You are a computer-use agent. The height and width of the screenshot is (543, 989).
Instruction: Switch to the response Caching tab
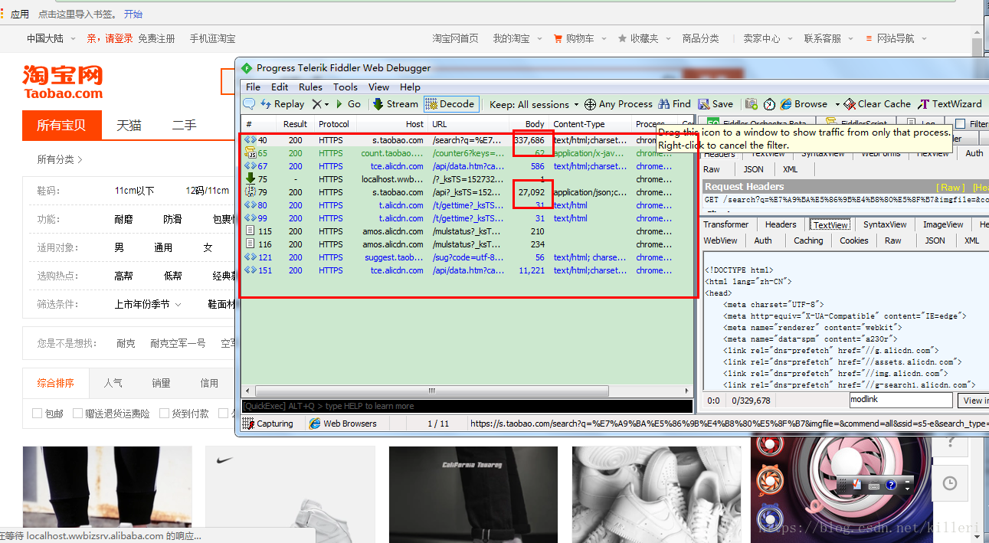pos(807,240)
